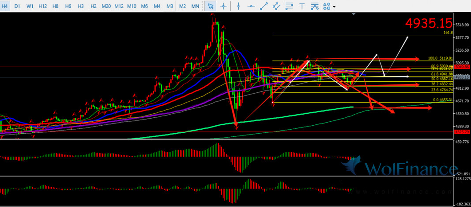This screenshot has height=207, width=471.
Task: Pick the Fibonacci retracement tool
Action: [289, 6]
